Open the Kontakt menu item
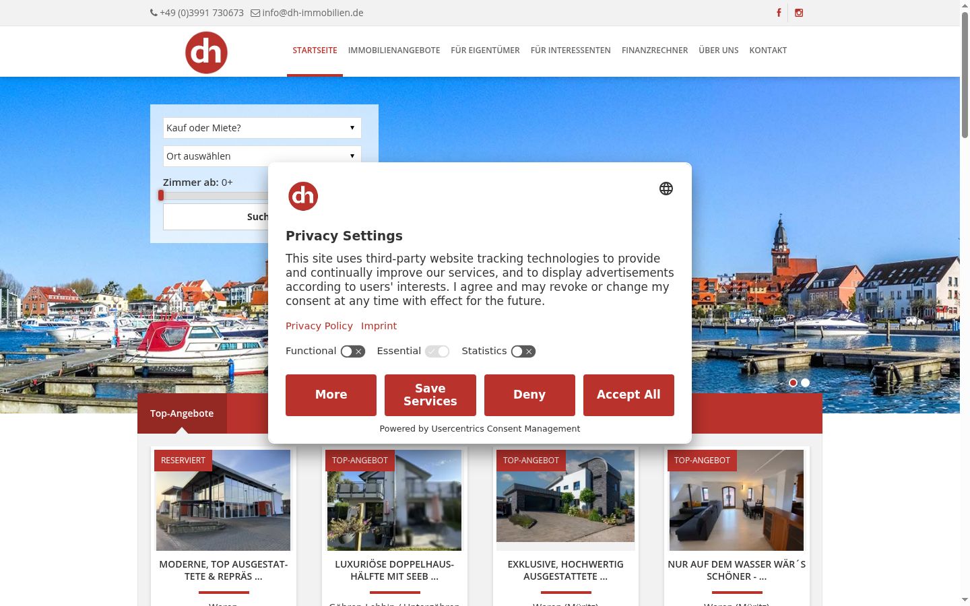 coord(768,50)
